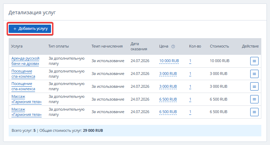The height and width of the screenshot is (145, 270).
Task: Select the 10 000 RUB cost cell
Action: click(x=220, y=61)
